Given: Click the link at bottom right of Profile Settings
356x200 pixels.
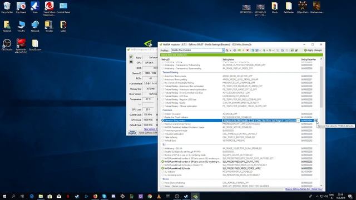Looking at the screenshot, I should click(304, 189).
